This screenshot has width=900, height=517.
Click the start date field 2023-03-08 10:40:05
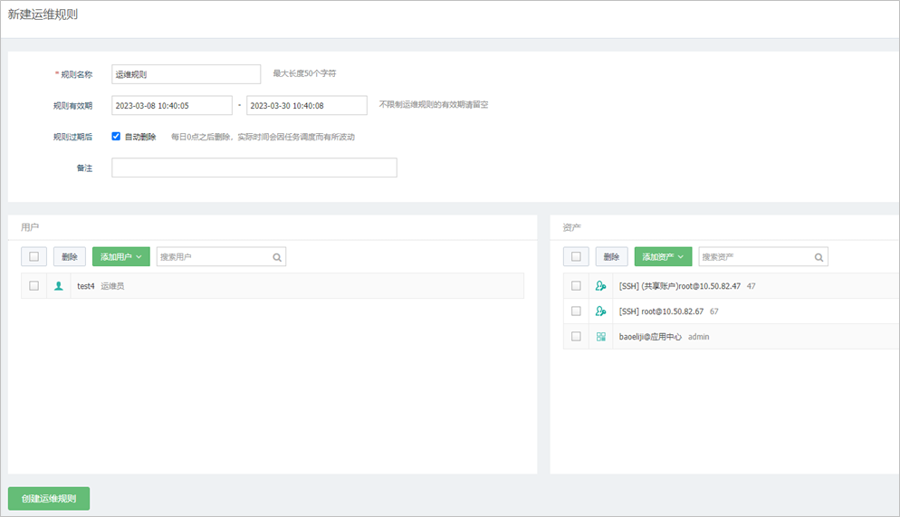[172, 106]
